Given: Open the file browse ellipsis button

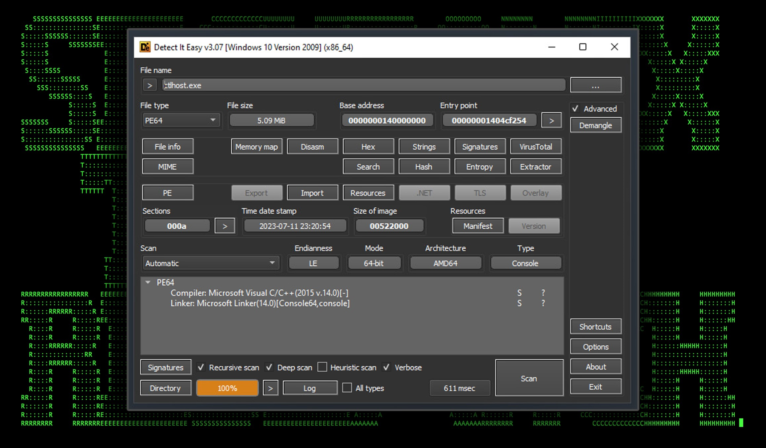Looking at the screenshot, I should tap(595, 85).
